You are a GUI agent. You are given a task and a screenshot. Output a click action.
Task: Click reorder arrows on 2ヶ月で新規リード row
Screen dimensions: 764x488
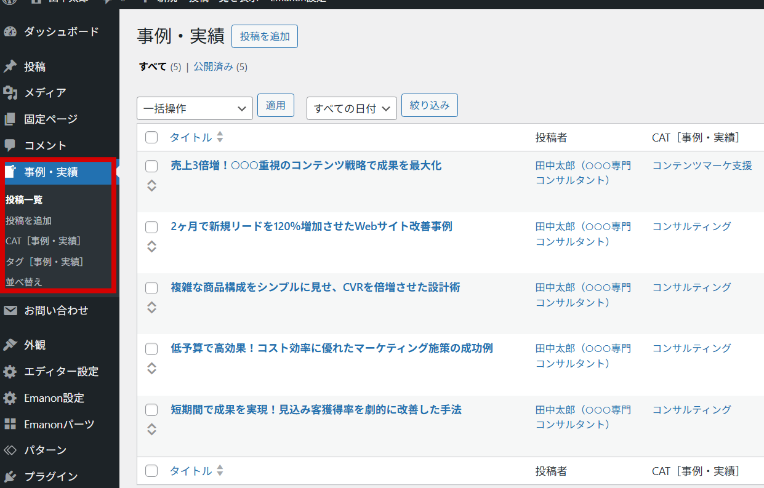coord(151,246)
